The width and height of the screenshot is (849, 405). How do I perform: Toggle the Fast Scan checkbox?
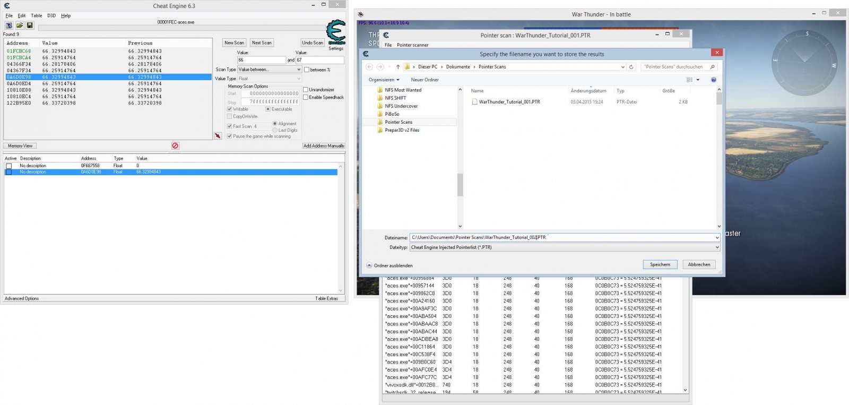point(230,126)
